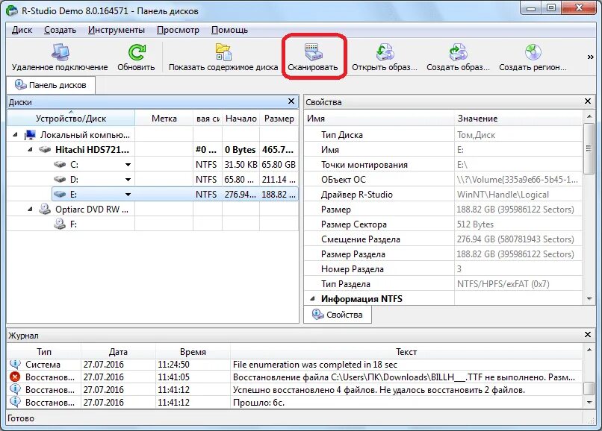Select the E: partition icon
Viewport: 602px width, 431px height.
(60, 194)
